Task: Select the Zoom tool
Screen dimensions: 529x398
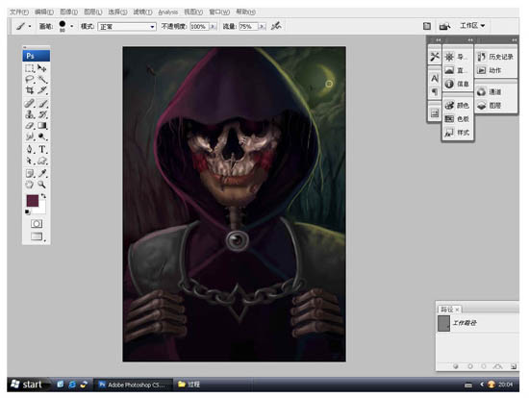Action: coord(42,185)
